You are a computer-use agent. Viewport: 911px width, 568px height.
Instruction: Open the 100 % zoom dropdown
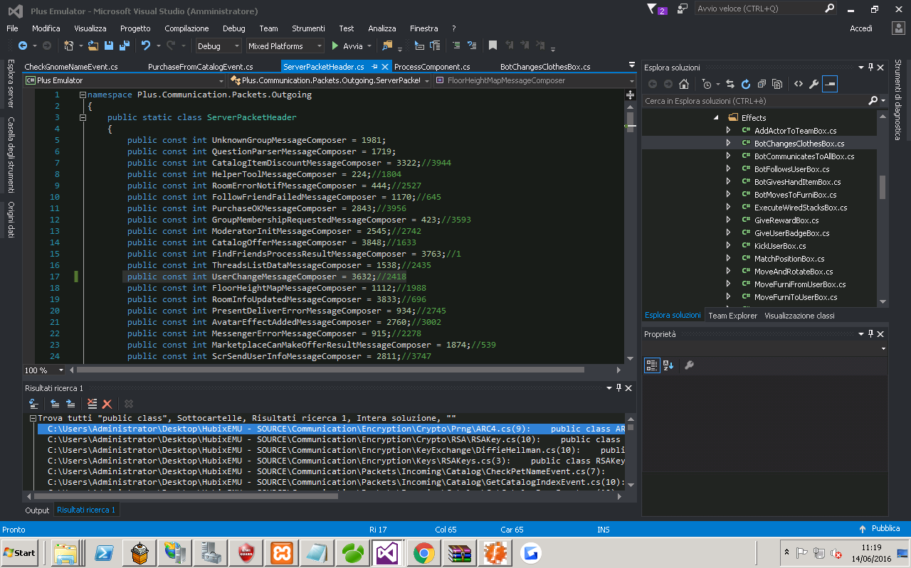(x=60, y=370)
